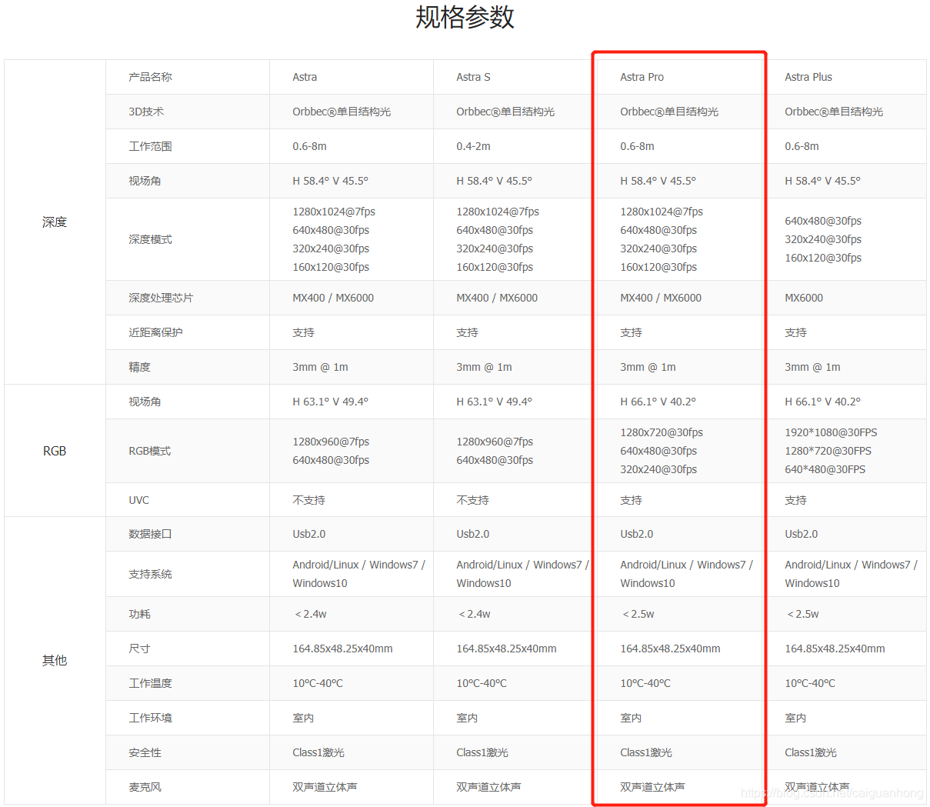Click the 规格参数 page title
Viewport: 930px width, 807px height.
[465, 17]
